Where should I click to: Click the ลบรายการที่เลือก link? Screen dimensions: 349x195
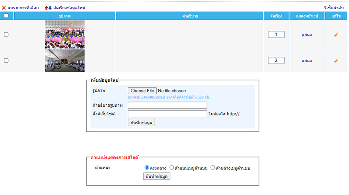(23, 8)
